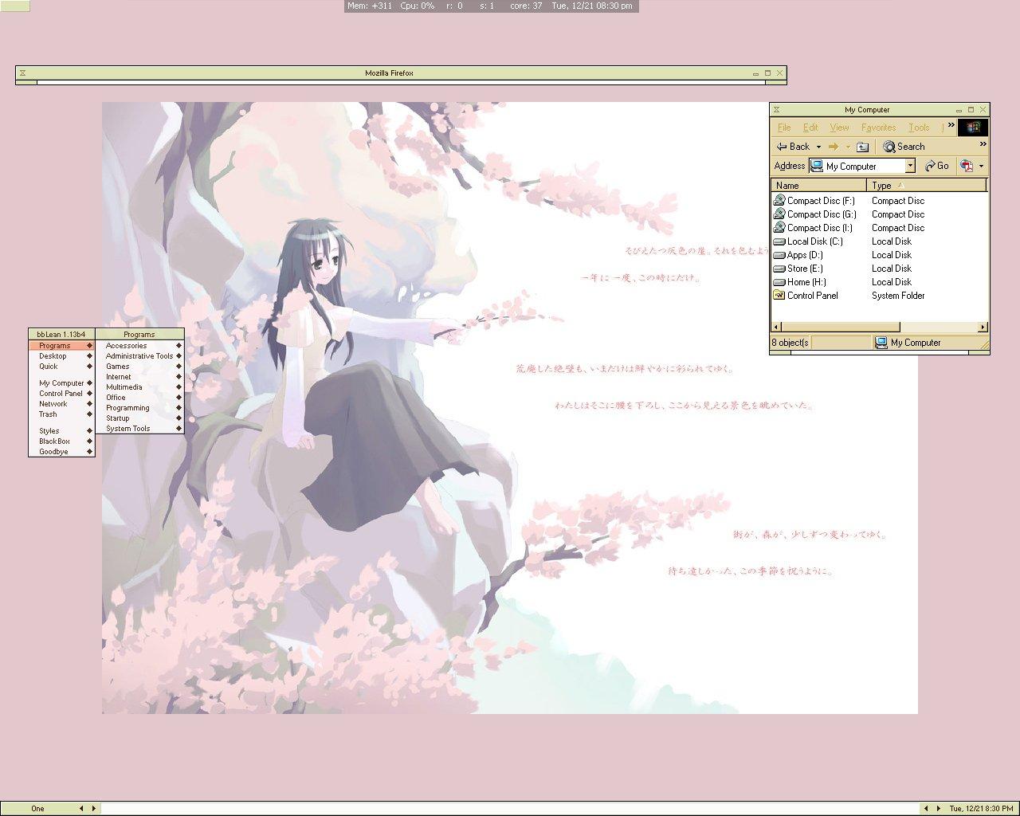Open Internet in the Programs menu

coord(140,377)
